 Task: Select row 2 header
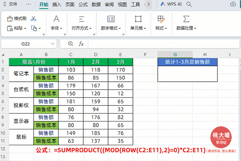[x=3, y=70]
